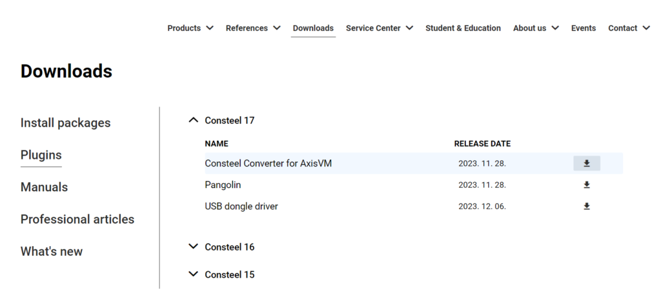Open the Service Center dropdown

tap(380, 28)
